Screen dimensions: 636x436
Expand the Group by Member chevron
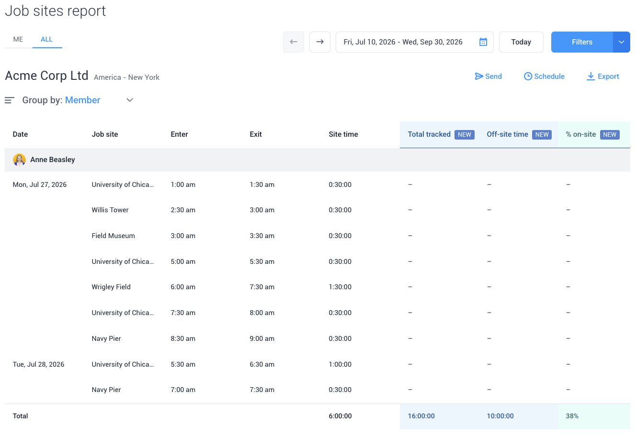click(x=130, y=100)
